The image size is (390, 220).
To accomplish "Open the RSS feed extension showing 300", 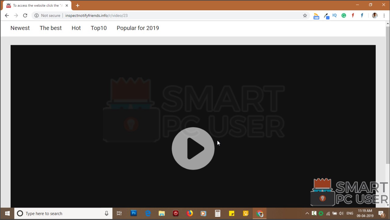I will (316, 15).
